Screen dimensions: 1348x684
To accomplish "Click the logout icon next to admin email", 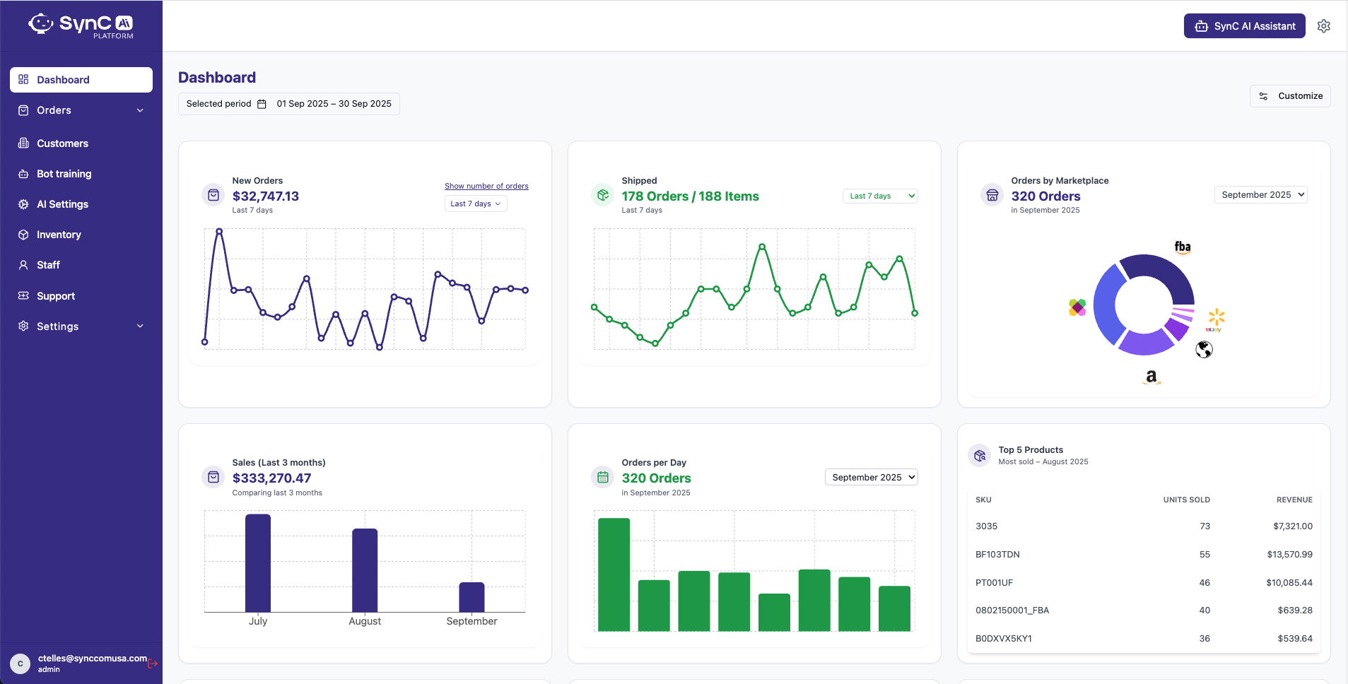I will coord(153,662).
